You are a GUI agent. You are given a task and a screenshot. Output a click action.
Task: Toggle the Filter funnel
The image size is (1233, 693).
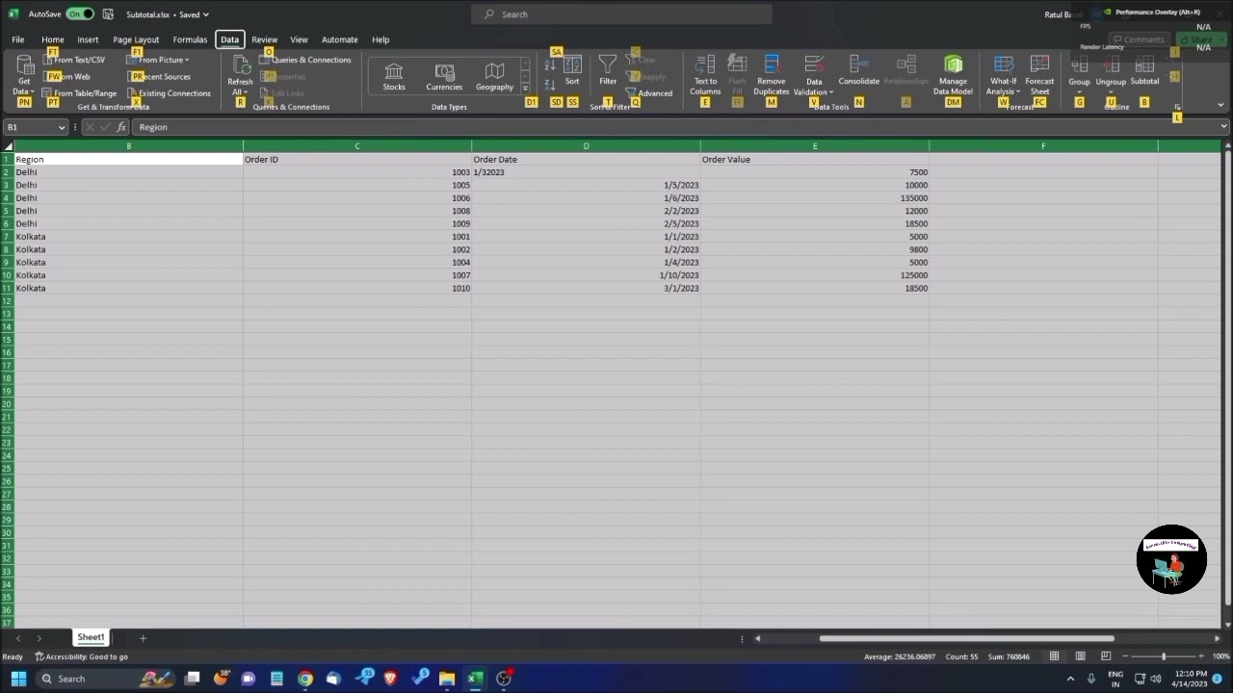[608, 70]
